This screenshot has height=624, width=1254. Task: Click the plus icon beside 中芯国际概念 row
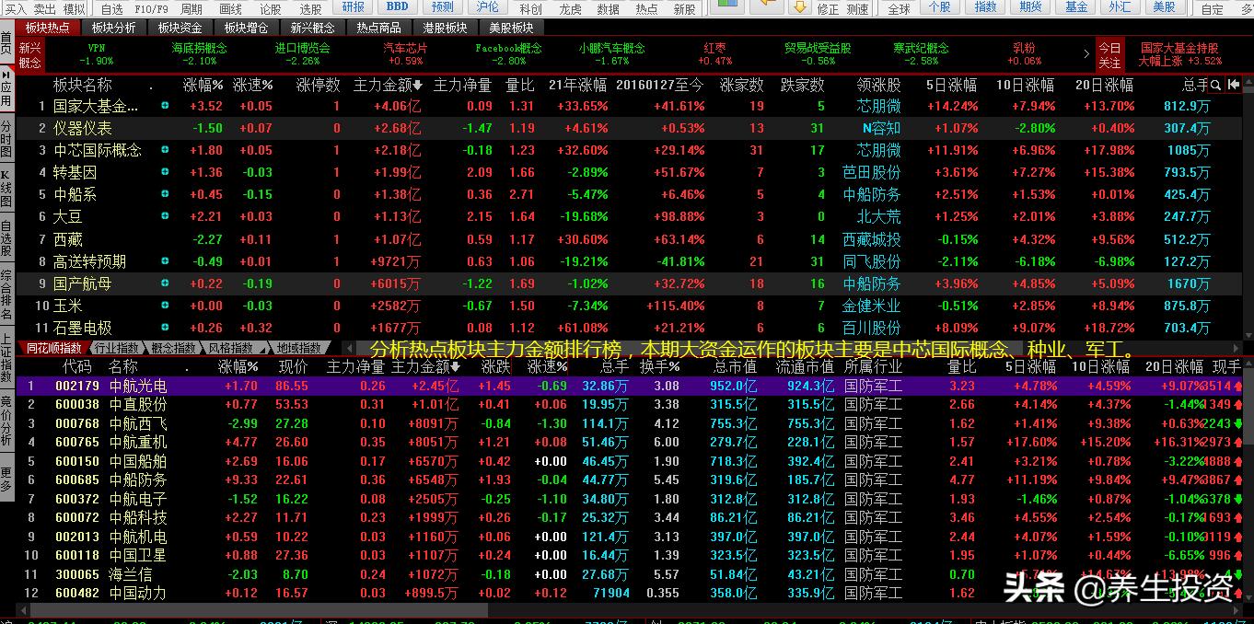165,150
